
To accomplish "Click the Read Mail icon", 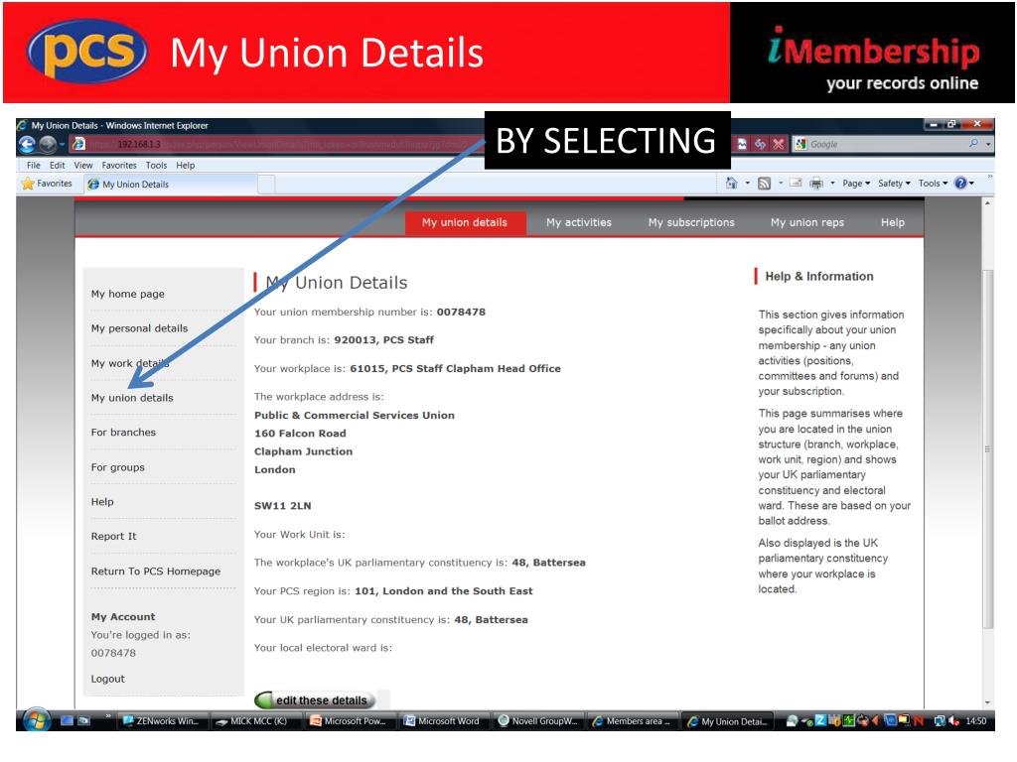I will [x=796, y=184].
